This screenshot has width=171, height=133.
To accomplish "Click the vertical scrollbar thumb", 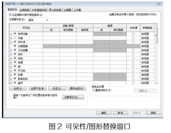I will 156,35.
